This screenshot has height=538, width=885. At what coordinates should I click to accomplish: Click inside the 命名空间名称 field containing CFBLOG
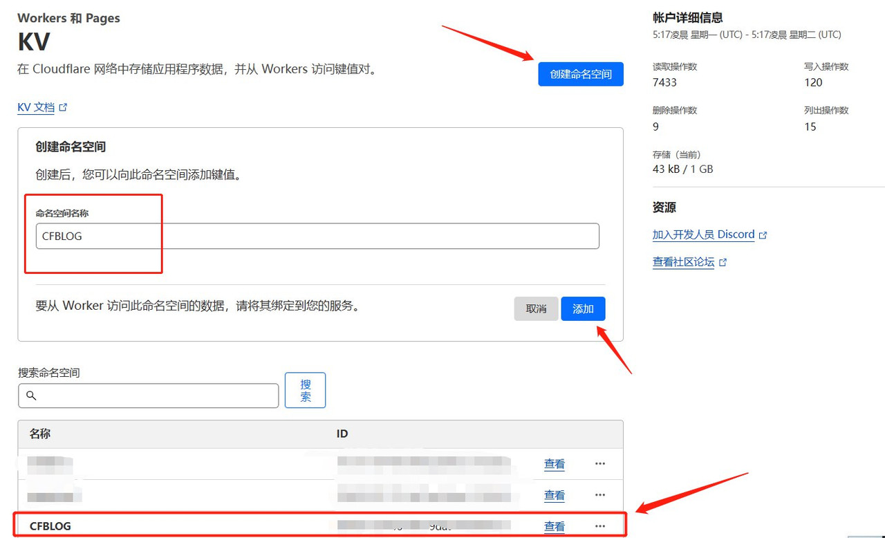pos(317,236)
